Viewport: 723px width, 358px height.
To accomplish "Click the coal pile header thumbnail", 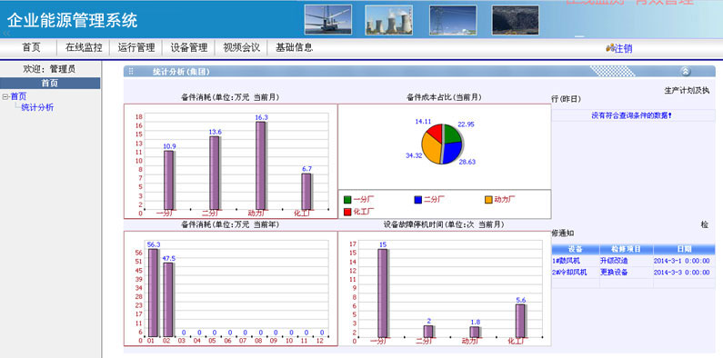I will click(x=515, y=20).
